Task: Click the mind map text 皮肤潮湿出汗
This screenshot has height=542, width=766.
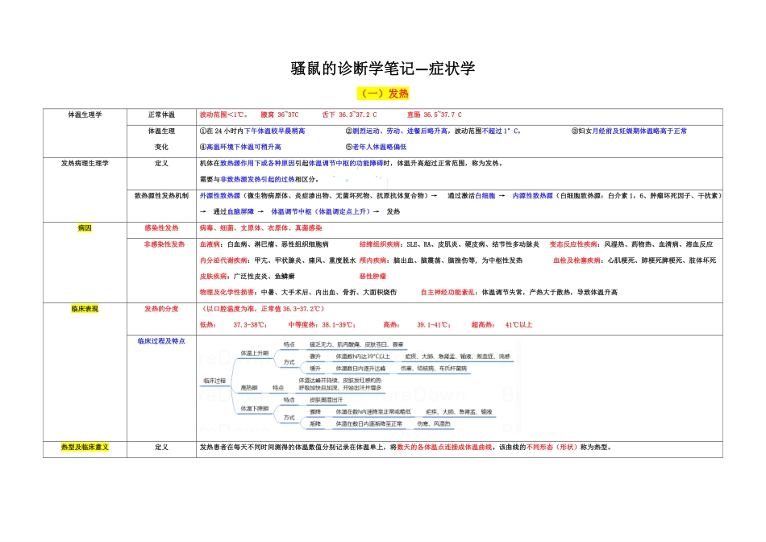Action: tap(326, 400)
